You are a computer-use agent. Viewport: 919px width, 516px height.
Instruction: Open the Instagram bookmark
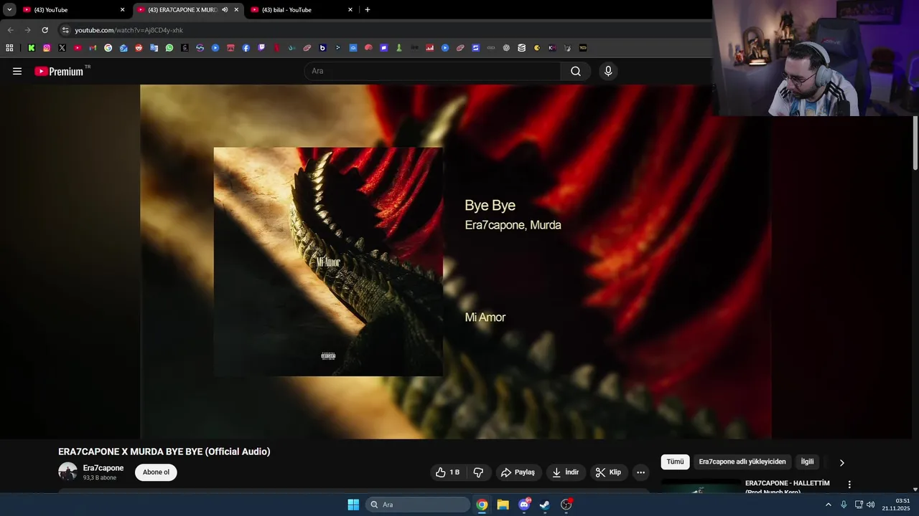[47, 48]
